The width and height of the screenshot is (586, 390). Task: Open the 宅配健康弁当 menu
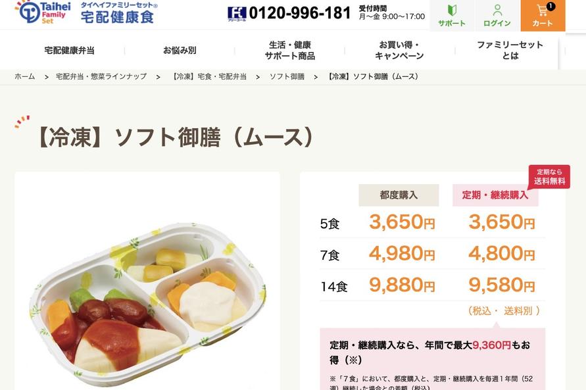point(70,51)
